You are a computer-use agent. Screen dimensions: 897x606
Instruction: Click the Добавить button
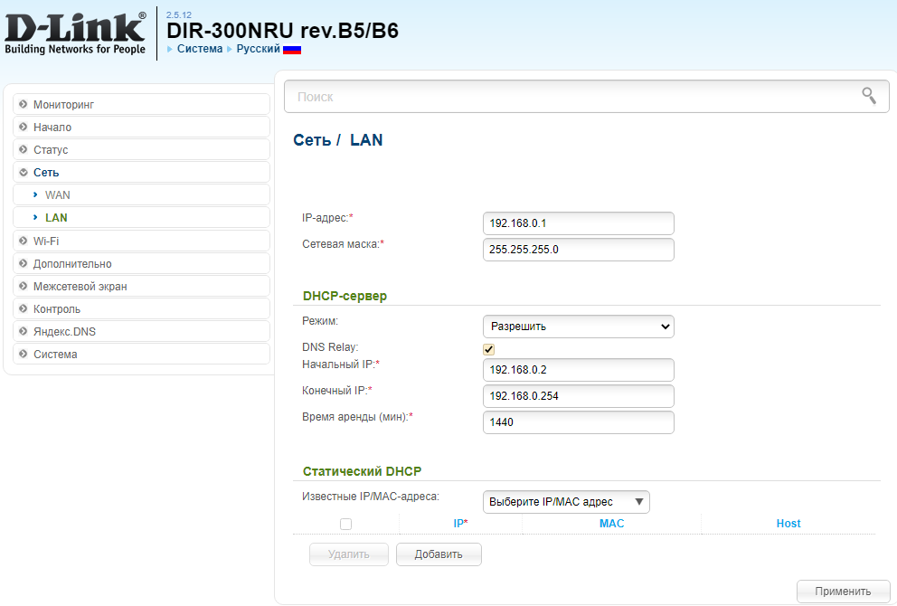pos(439,554)
